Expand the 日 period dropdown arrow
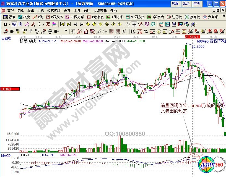226x177 pixels. [9, 24]
